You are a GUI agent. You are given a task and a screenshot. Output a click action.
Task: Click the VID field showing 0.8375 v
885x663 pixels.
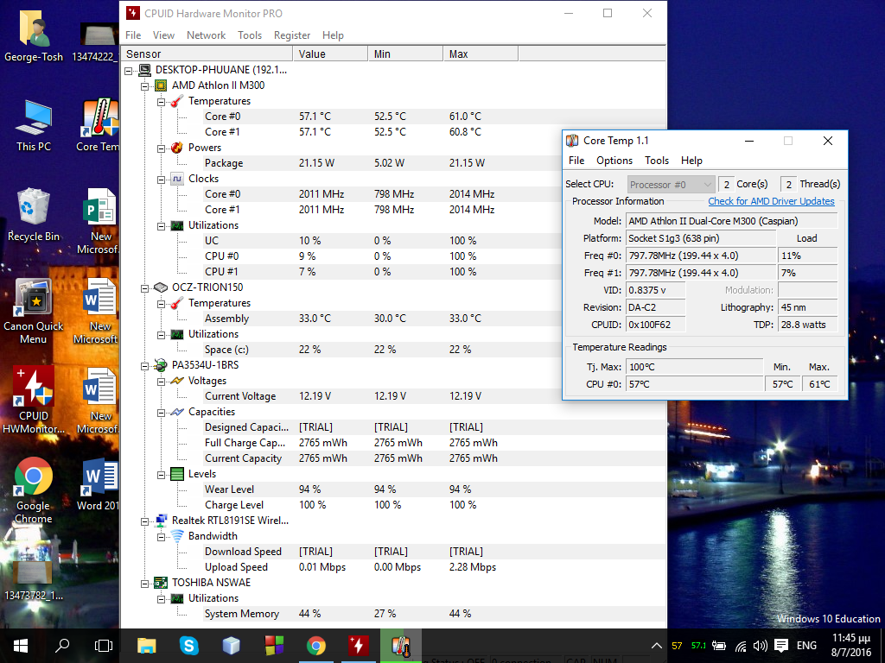pyautogui.click(x=656, y=290)
